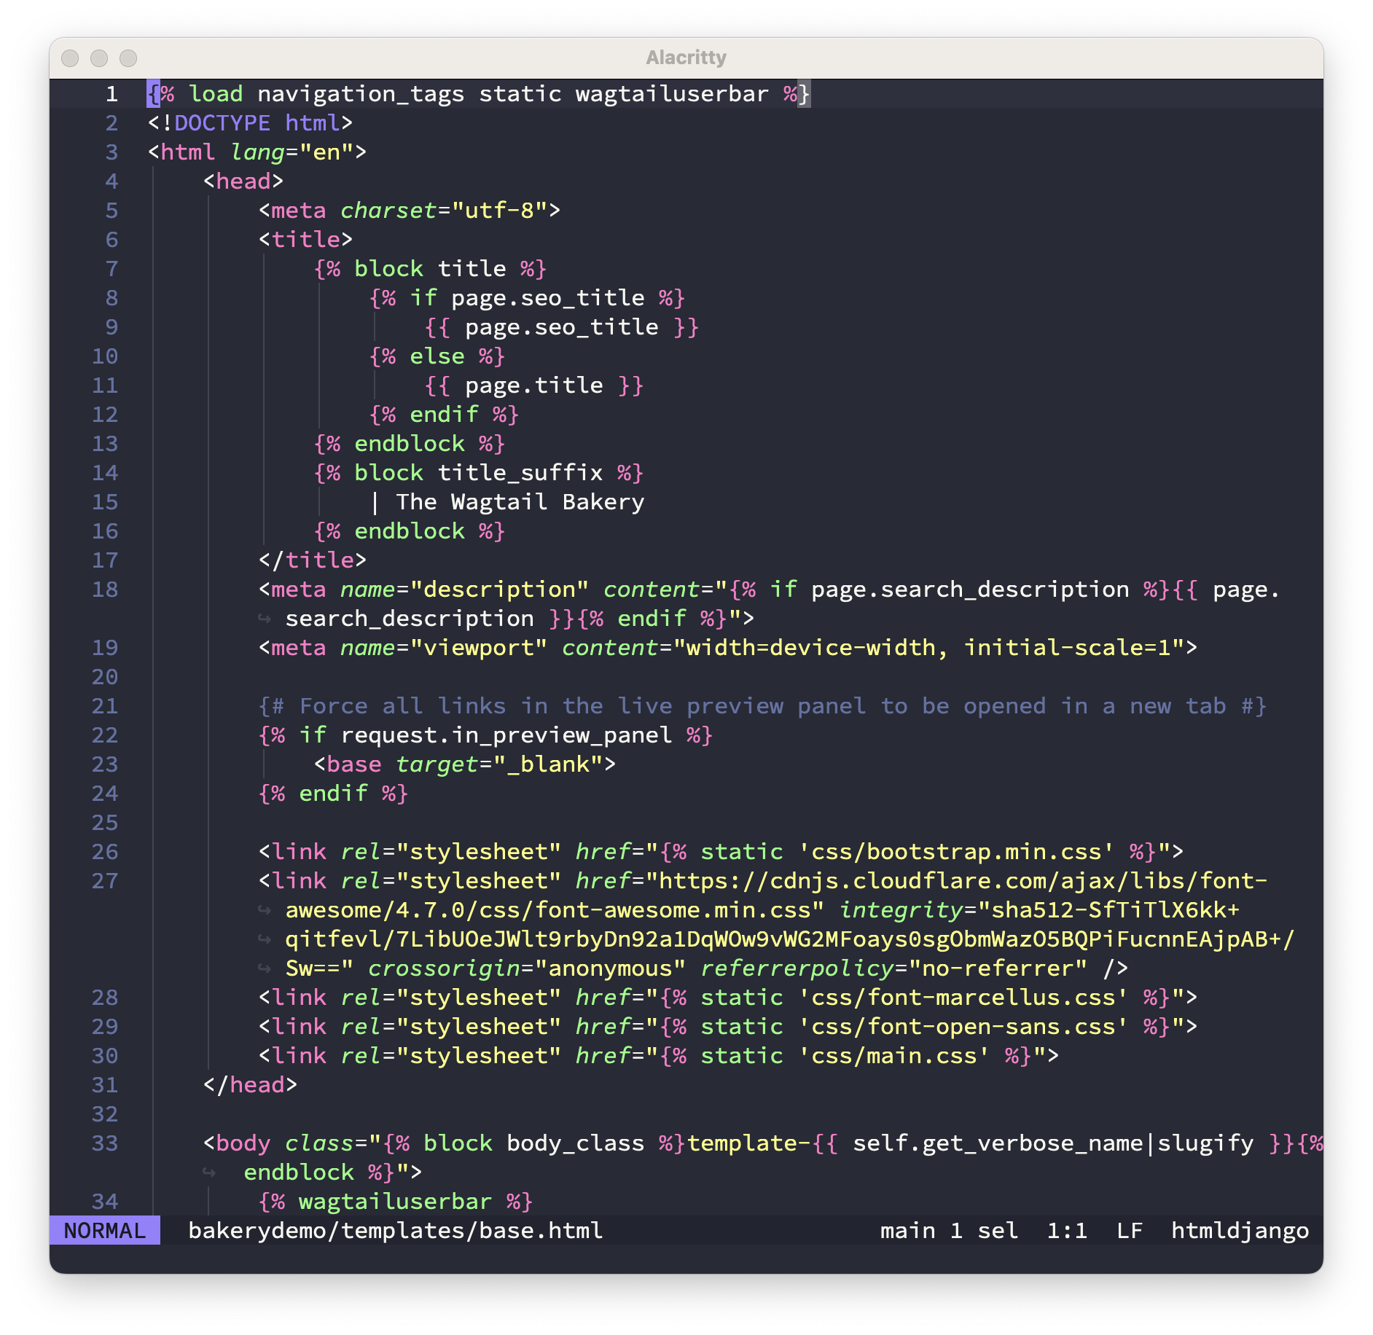Click 'load' keyword on line 1
Viewport: 1373px width, 1335px height.
tap(216, 94)
